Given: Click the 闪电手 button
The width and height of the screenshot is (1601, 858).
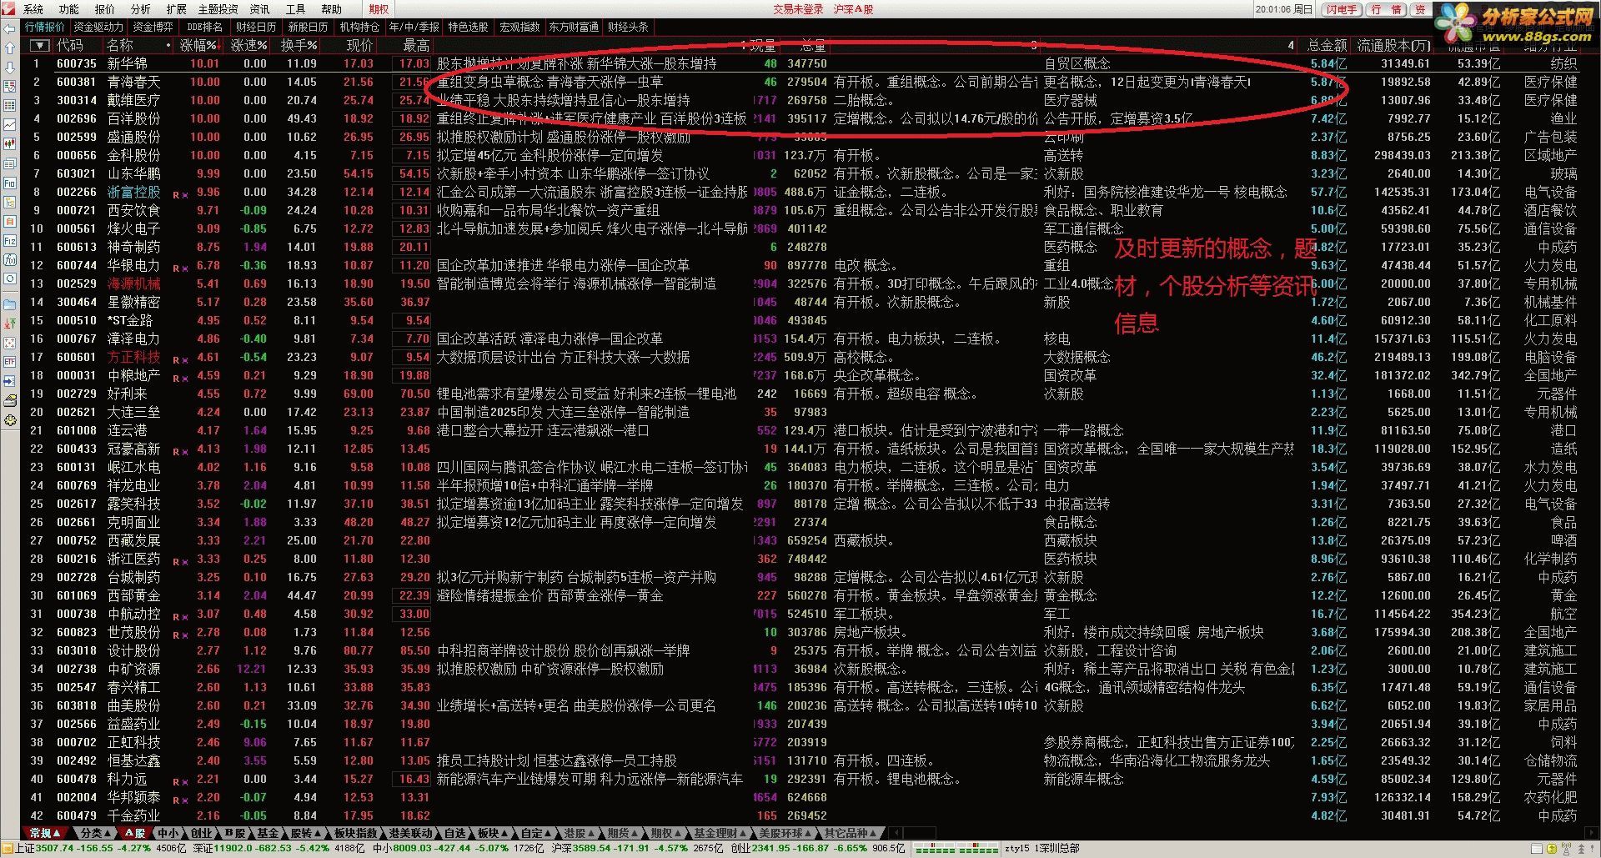Looking at the screenshot, I should coord(1343,10).
